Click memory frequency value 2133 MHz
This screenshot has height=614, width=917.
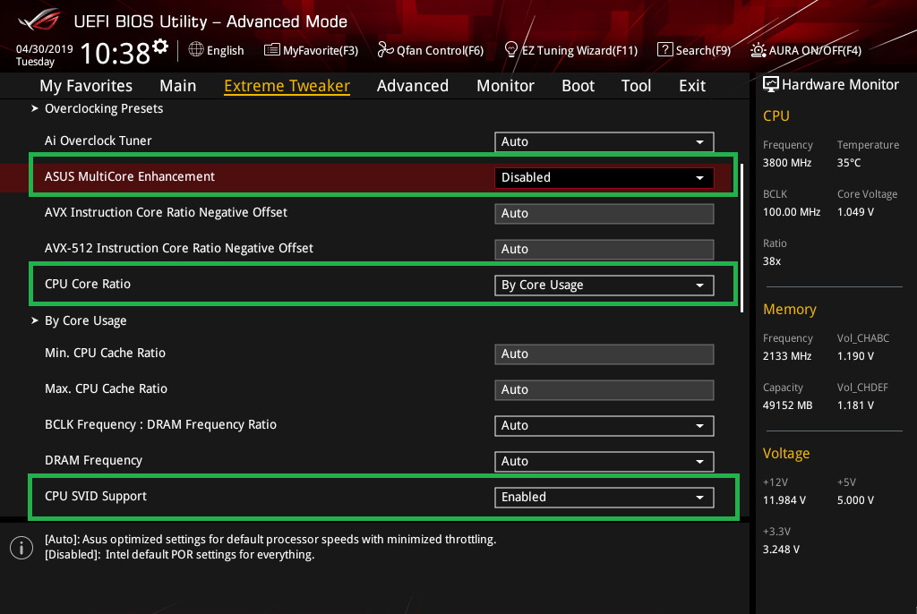coord(787,355)
